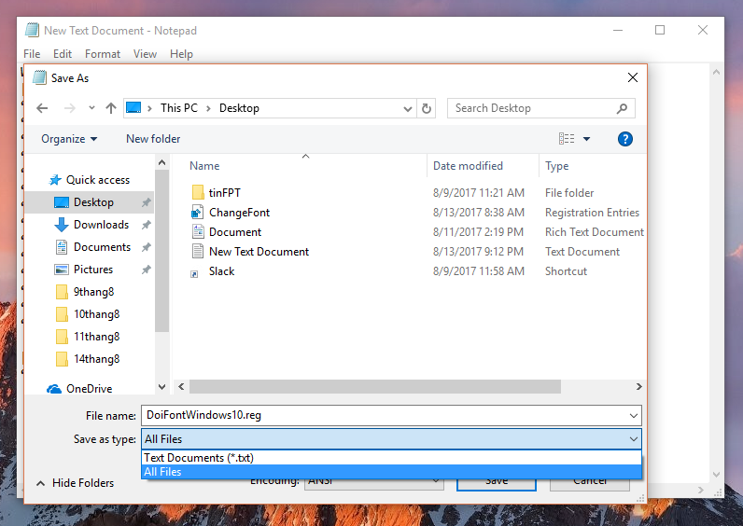Click the file list scroll right arrow
Screen dimensions: 743x526
[x=638, y=387]
